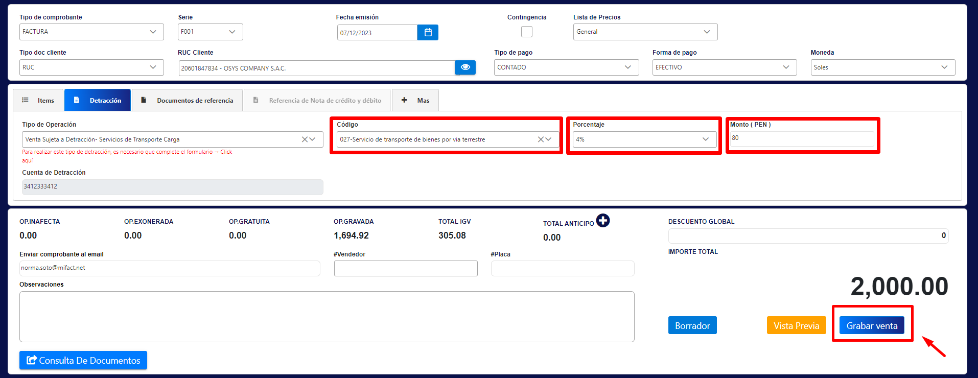Save as draft with Borrador button

pos(692,325)
